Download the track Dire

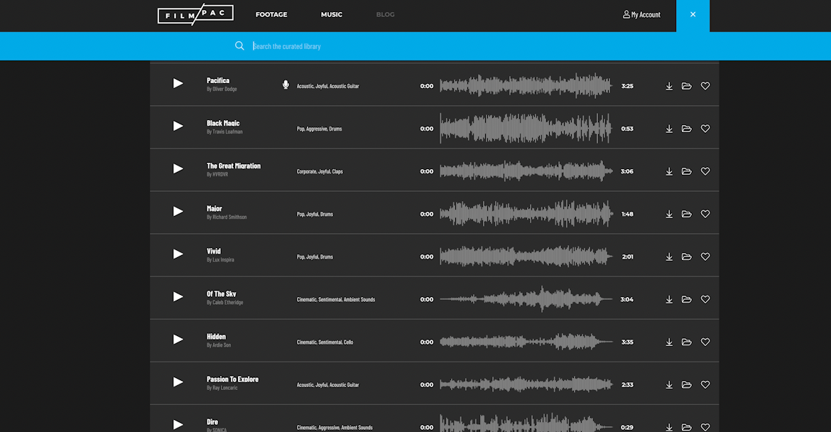click(668, 427)
